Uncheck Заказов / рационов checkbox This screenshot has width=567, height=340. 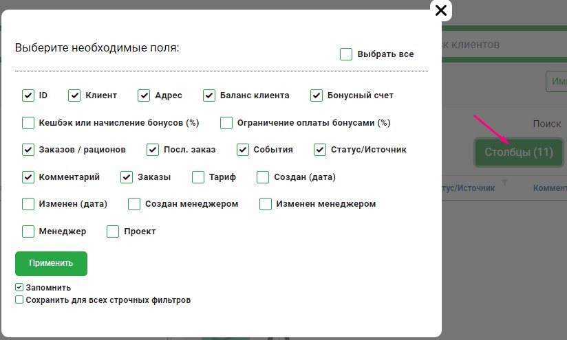coord(28,149)
